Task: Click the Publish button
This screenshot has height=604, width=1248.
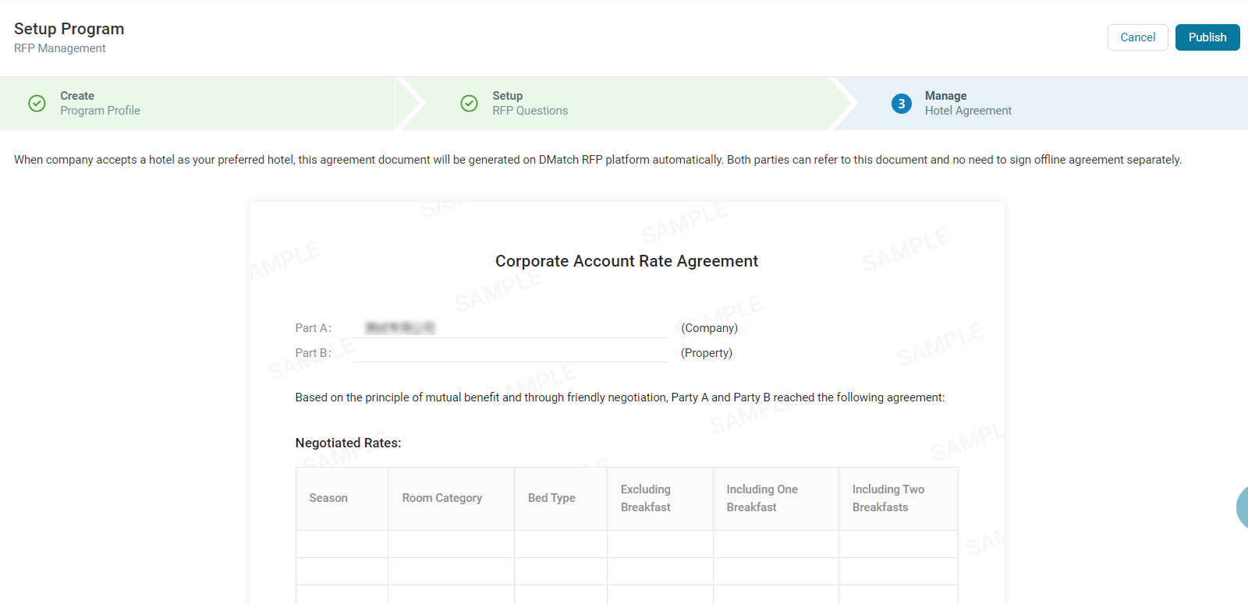Action: pos(1207,37)
